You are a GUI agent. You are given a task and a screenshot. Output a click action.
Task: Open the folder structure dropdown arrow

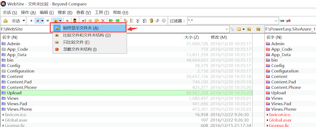point(60,21)
